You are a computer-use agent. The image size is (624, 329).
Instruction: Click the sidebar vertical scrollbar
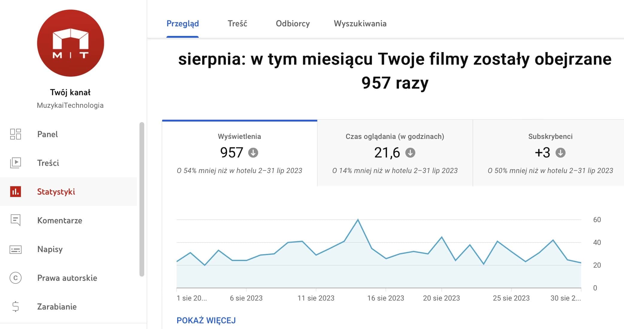[x=142, y=199]
